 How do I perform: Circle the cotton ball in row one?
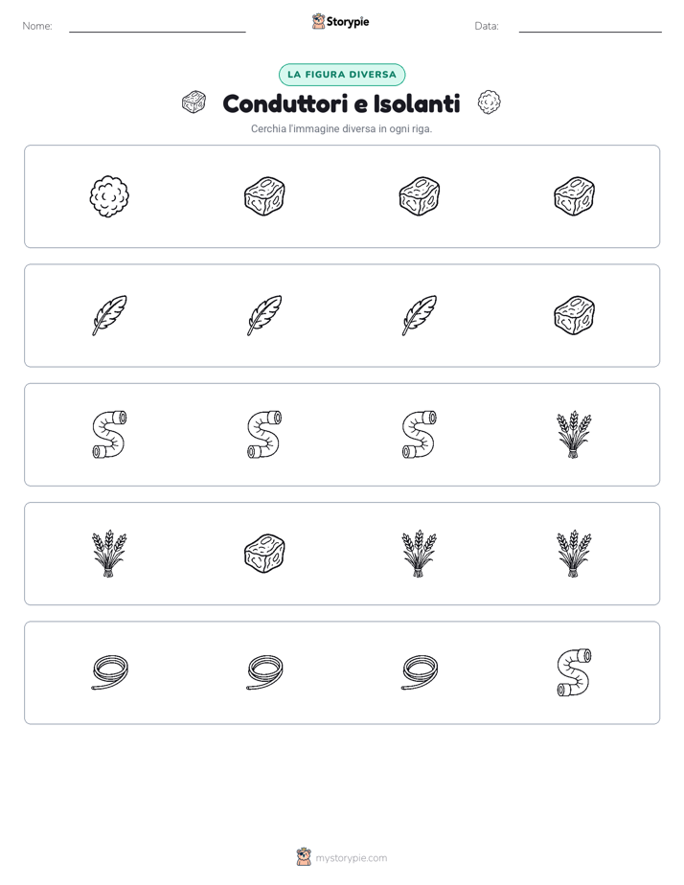tap(109, 196)
